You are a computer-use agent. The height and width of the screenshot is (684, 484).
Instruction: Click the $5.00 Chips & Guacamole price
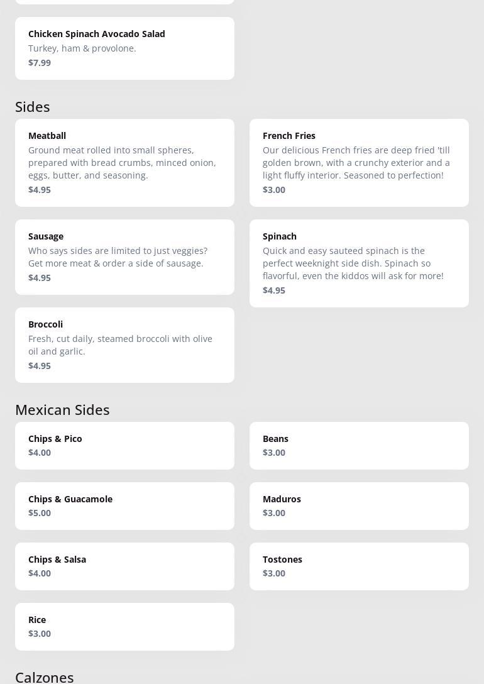point(40,513)
